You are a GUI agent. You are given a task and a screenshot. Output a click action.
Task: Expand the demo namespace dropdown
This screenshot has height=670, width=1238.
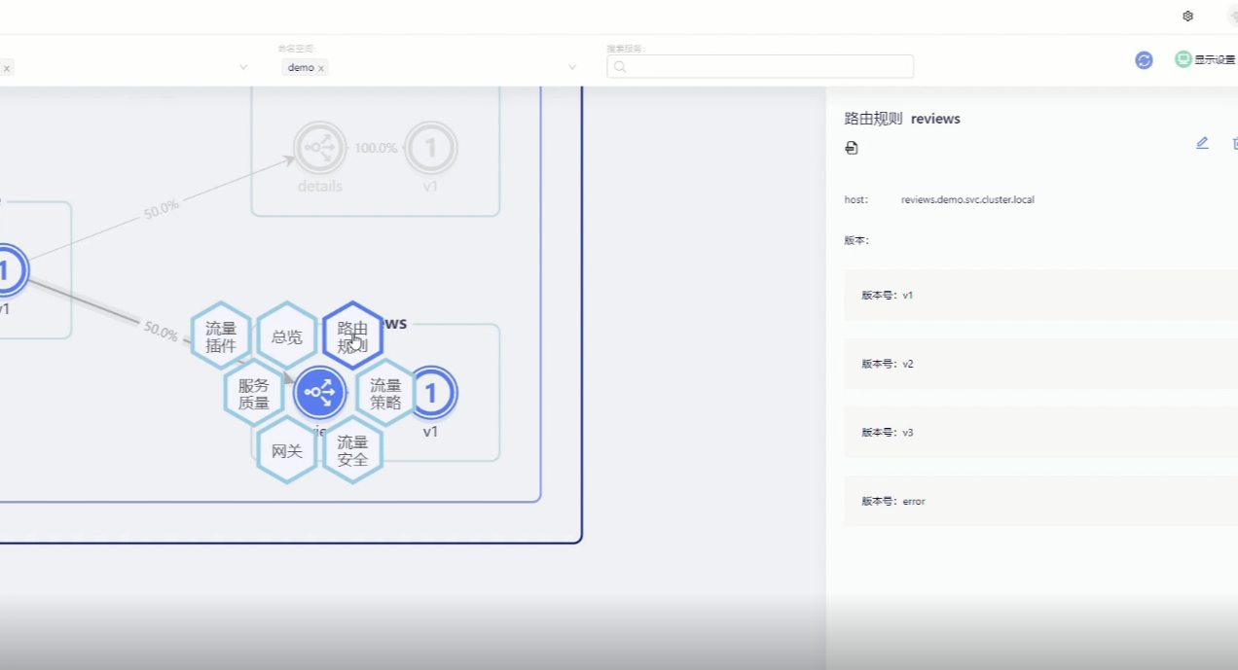(572, 67)
